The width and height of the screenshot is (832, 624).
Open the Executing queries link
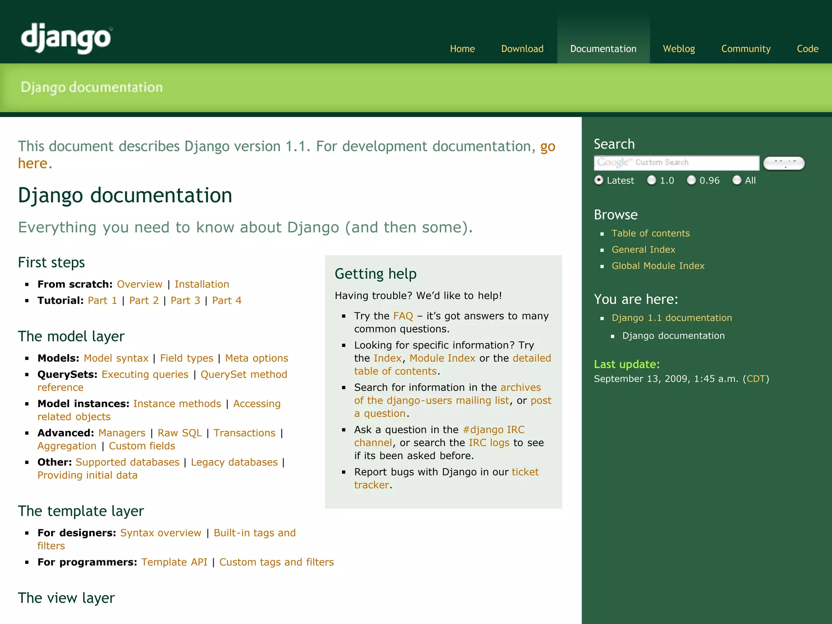point(145,374)
